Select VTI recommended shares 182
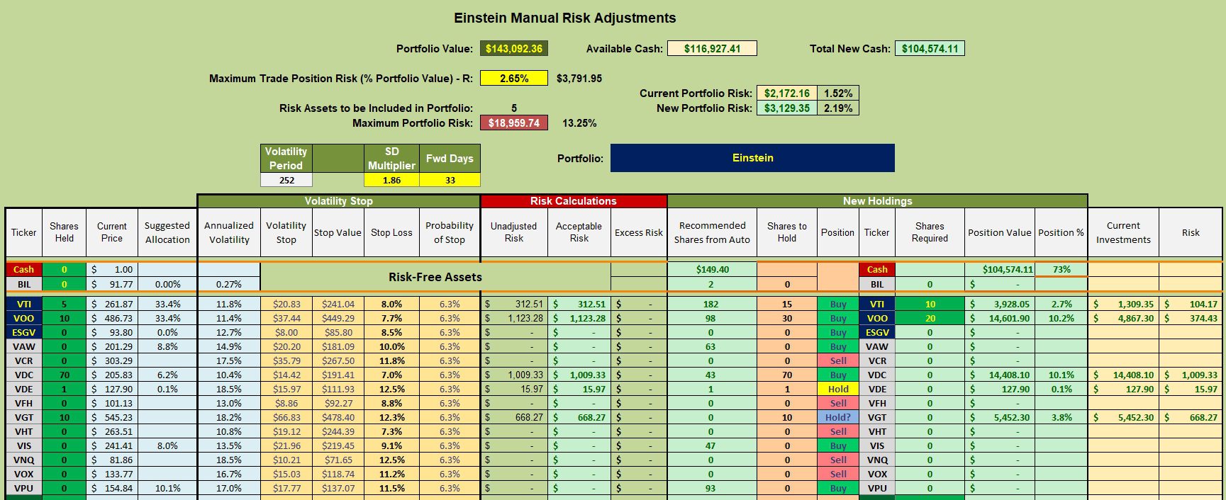Screen dimensions: 1226x500 [x=712, y=304]
